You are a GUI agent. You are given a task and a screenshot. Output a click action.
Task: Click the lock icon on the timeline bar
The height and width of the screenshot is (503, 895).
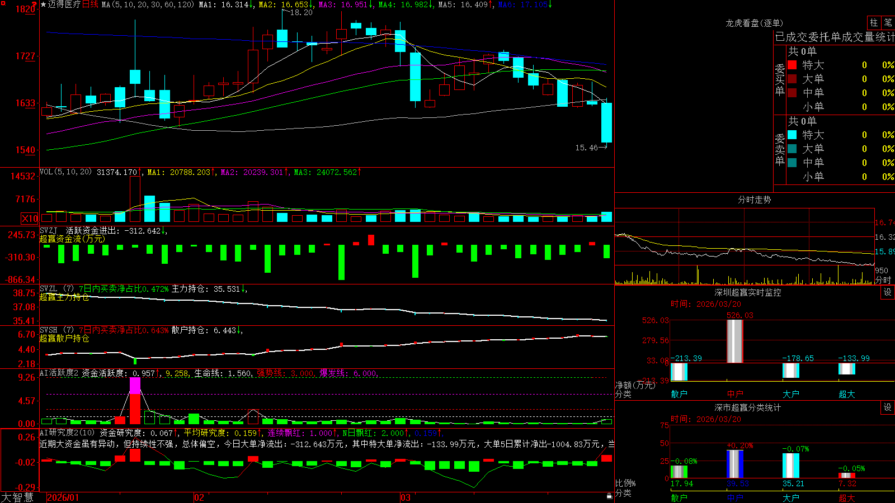pos(610,496)
